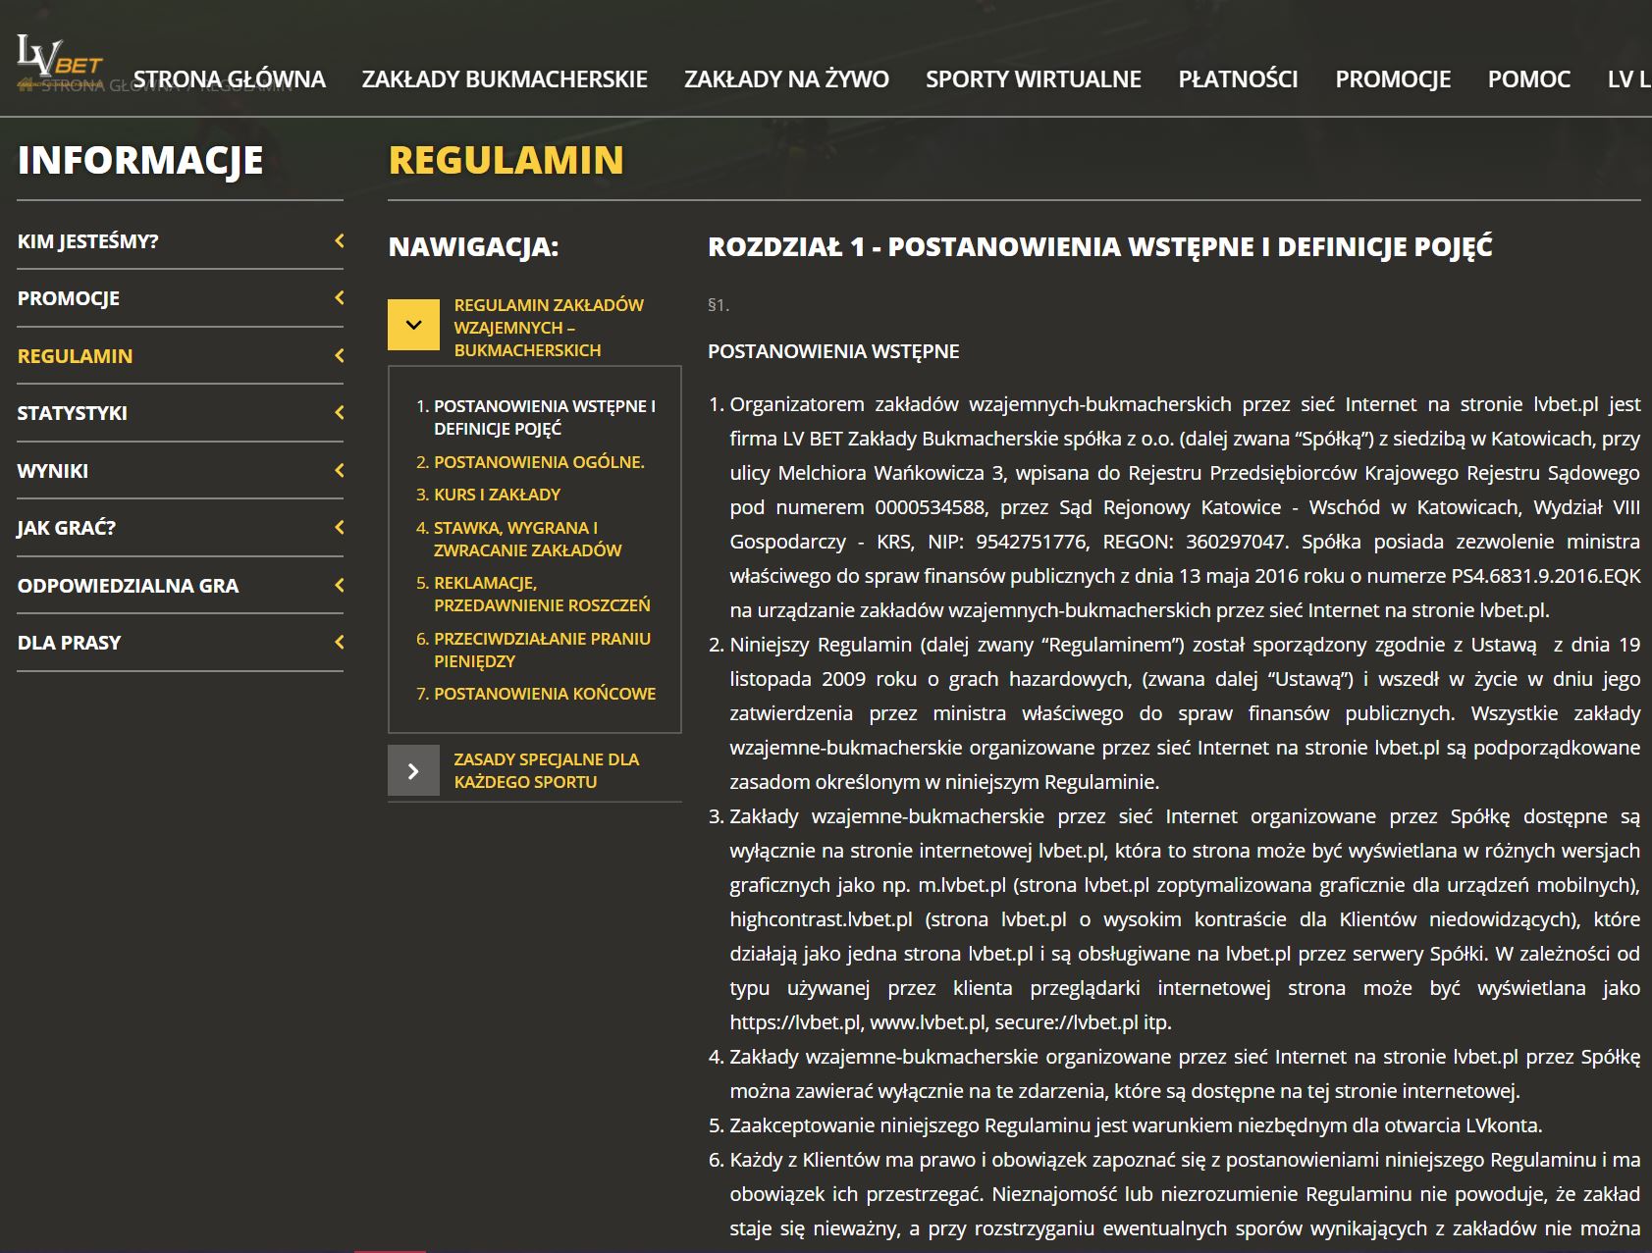Expand chevron next to KIM JESTEŚMY?
Screen dimensions: 1652x1253
click(x=340, y=240)
